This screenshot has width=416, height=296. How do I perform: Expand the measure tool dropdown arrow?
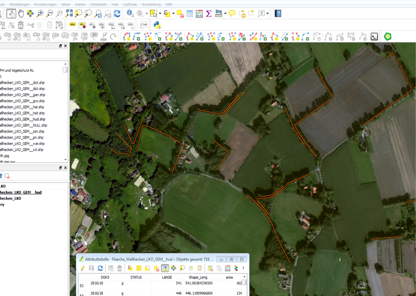tap(225, 14)
